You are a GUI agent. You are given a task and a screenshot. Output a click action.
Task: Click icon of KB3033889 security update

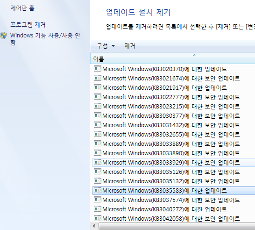tap(98, 144)
